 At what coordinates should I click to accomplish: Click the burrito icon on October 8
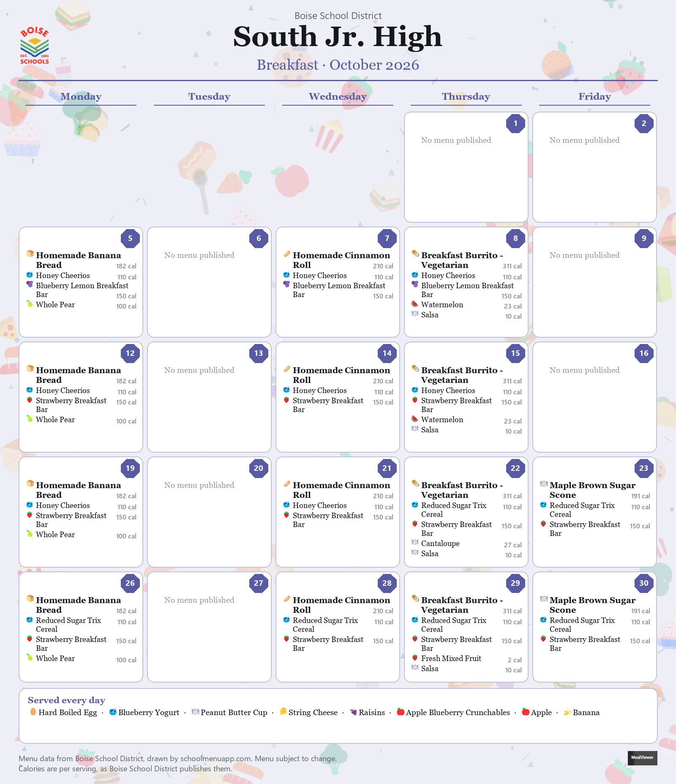[415, 254]
